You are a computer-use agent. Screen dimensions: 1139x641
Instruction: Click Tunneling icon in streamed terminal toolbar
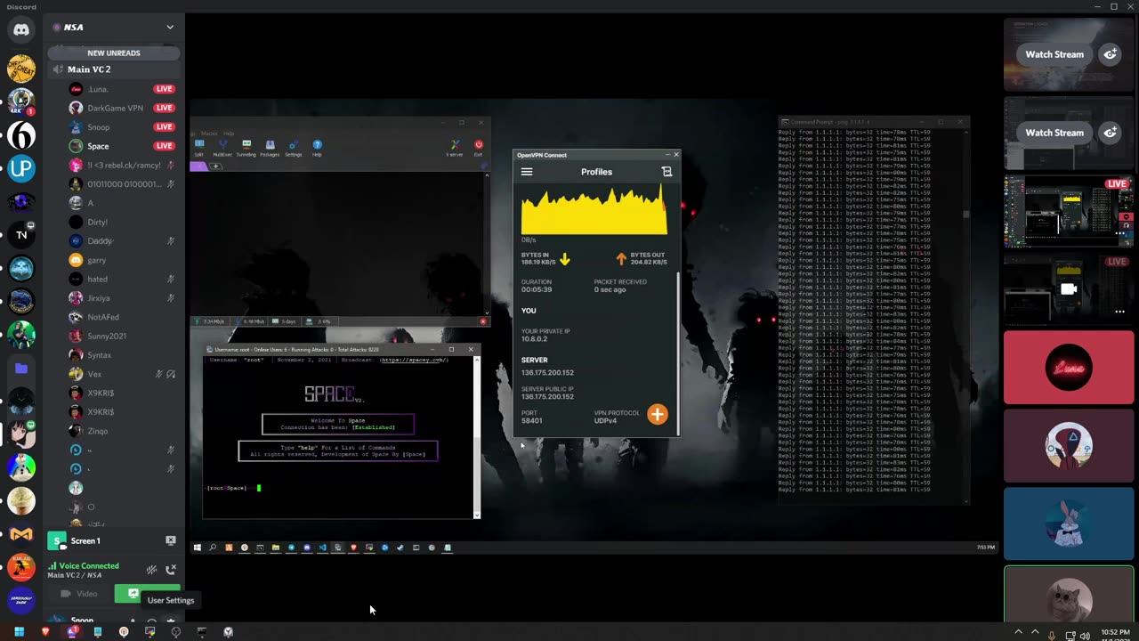tap(246, 147)
